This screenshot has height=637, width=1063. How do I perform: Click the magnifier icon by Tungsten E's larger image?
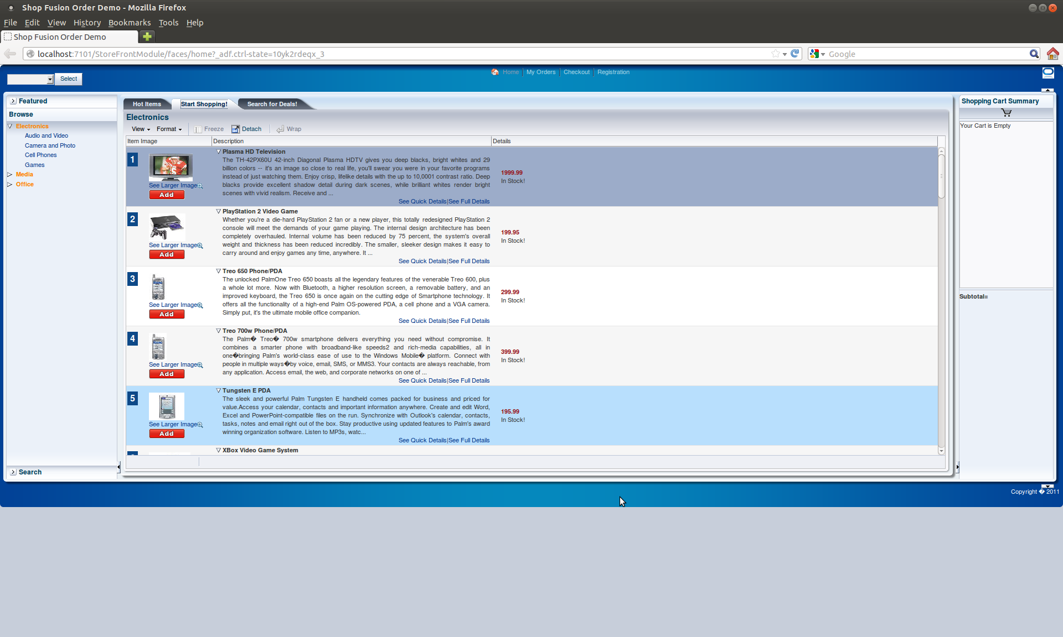(x=200, y=424)
